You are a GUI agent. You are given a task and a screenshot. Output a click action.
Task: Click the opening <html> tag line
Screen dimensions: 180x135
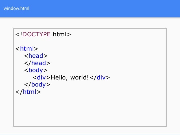click(x=27, y=49)
